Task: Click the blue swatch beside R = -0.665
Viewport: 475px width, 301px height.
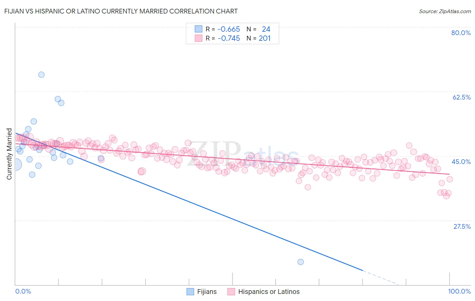Action: (x=198, y=29)
